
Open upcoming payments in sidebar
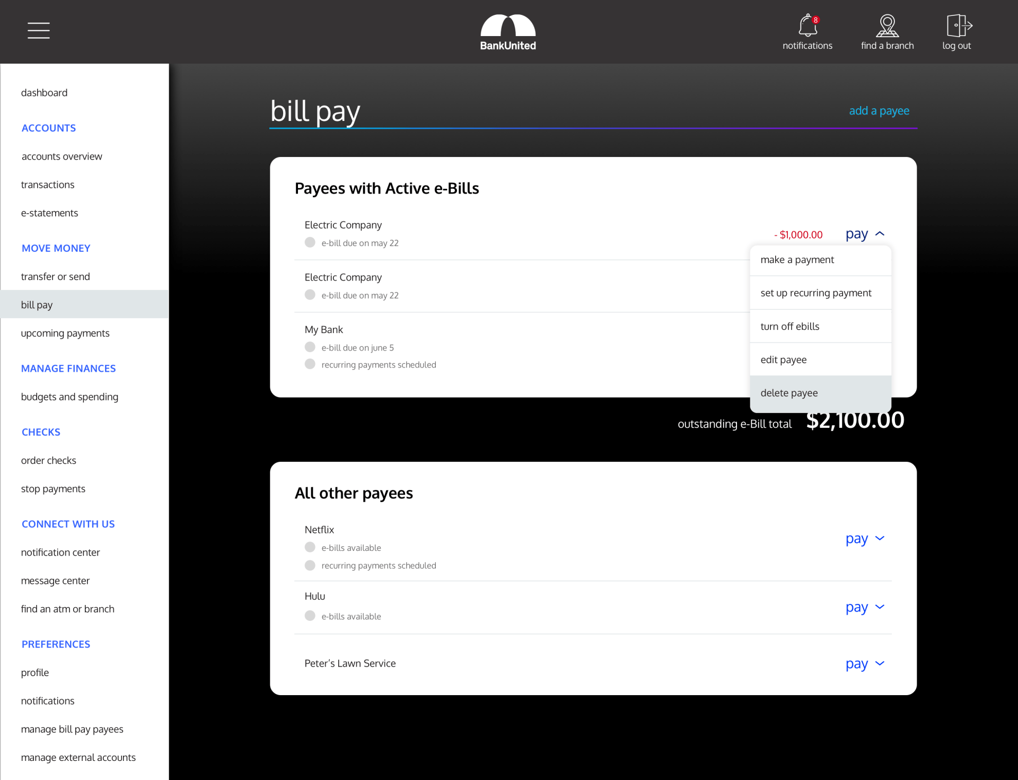click(65, 333)
